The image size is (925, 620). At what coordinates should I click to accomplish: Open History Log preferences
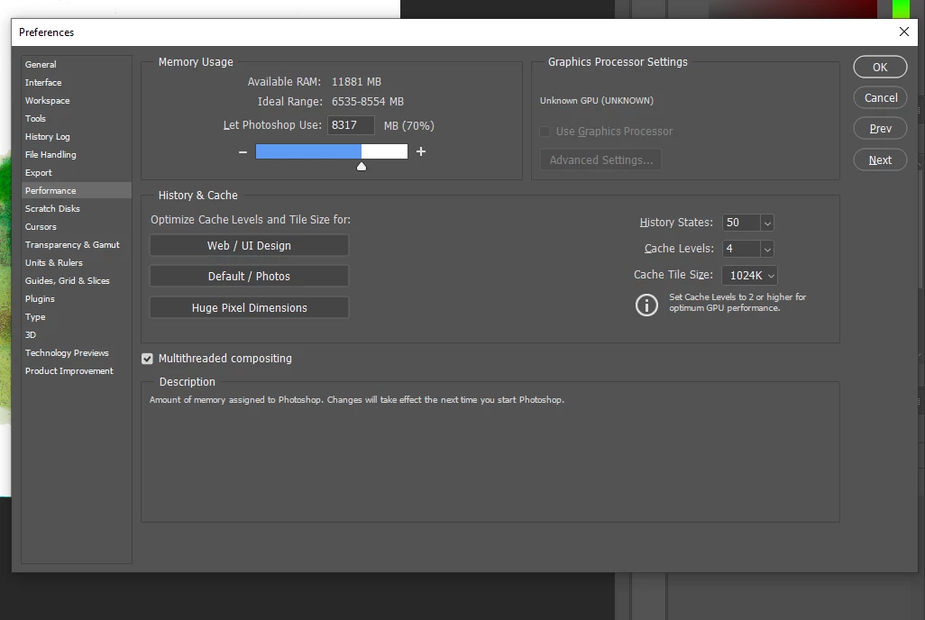pos(76,136)
